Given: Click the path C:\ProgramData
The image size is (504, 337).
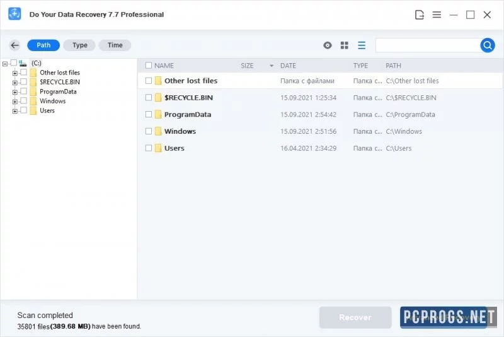Looking at the screenshot, I should [x=411, y=115].
